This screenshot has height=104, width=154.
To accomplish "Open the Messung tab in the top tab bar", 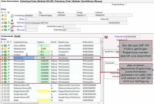I will click(x=98, y=1).
